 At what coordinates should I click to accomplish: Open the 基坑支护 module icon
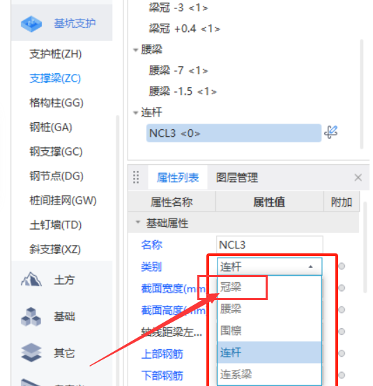point(31,24)
